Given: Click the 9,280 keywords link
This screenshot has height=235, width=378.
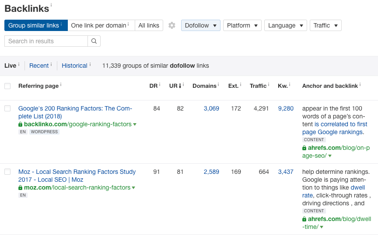Looking at the screenshot, I should 286,108.
